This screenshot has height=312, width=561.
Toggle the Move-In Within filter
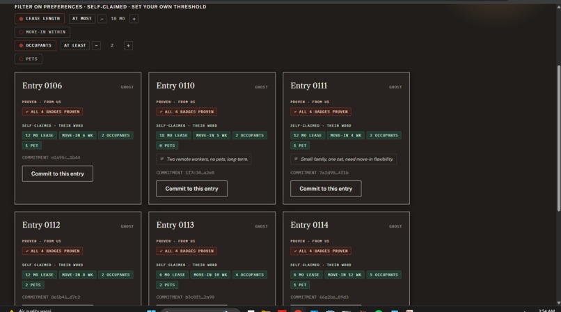(x=42, y=32)
